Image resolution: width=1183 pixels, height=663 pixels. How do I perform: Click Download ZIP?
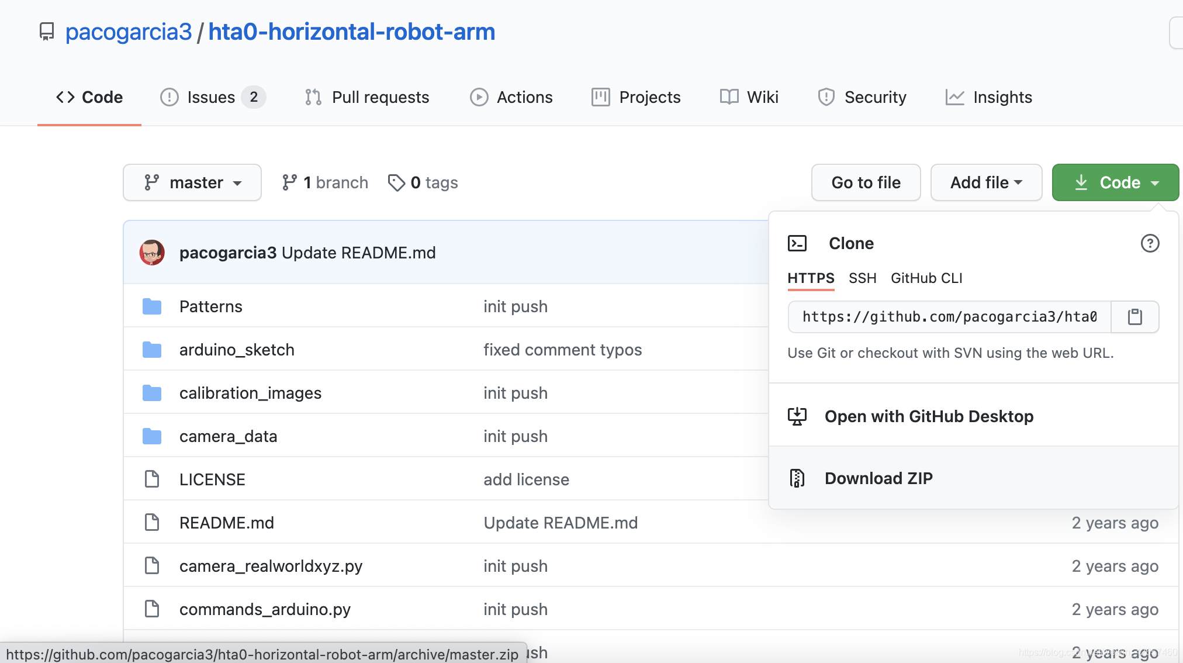[878, 478]
